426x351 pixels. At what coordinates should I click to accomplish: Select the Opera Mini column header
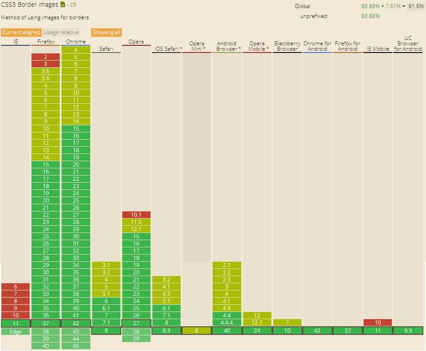tap(196, 46)
